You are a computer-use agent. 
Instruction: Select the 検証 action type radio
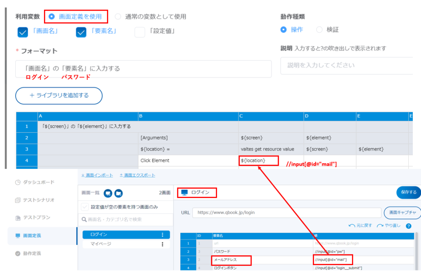click(319, 30)
